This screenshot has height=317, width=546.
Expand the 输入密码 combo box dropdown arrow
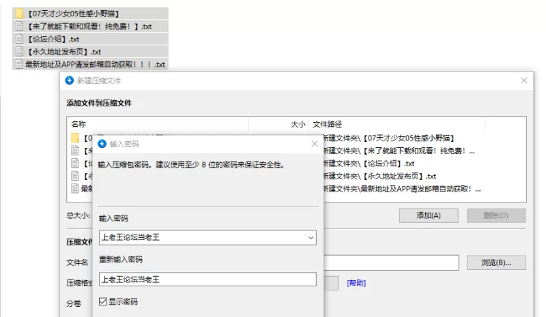[311, 237]
